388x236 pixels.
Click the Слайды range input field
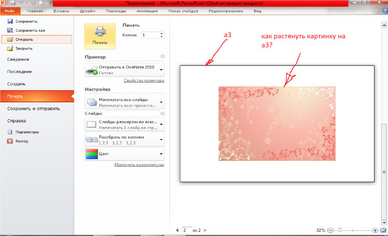tap(133, 114)
